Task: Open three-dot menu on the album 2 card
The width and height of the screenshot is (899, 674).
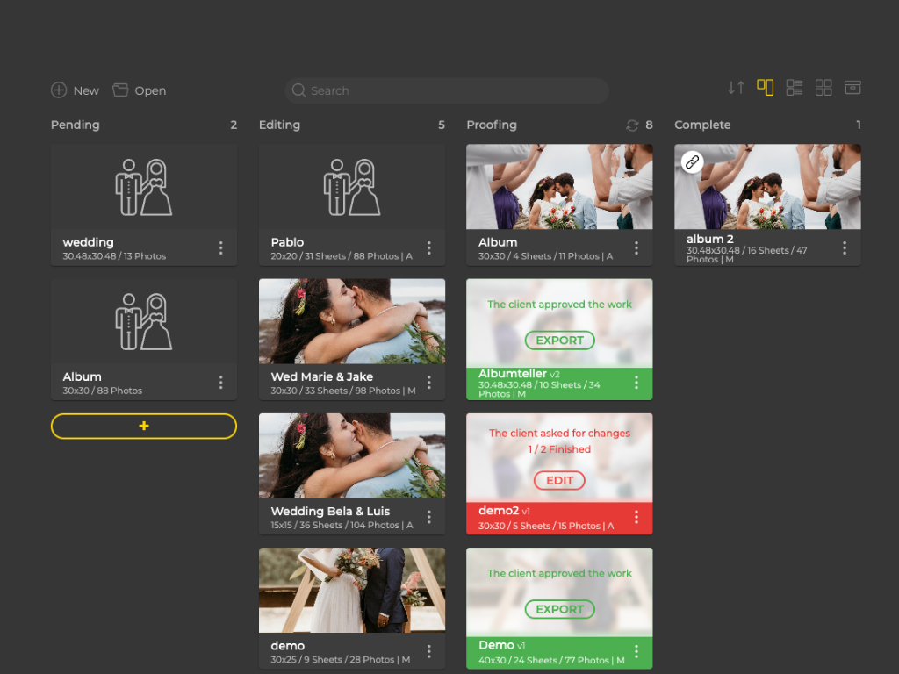Action: point(845,247)
